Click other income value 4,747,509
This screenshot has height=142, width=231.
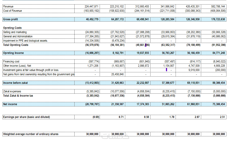[194, 66]
